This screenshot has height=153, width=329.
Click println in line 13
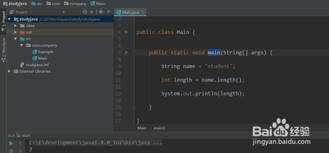point(206,93)
